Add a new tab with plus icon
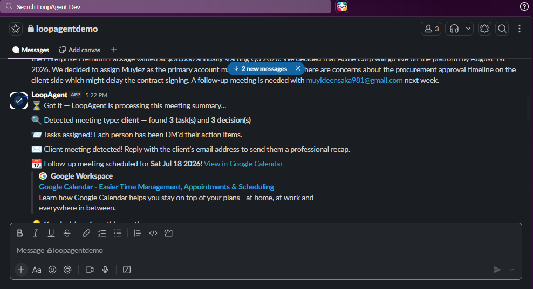The height and width of the screenshot is (289, 533). pos(114,50)
